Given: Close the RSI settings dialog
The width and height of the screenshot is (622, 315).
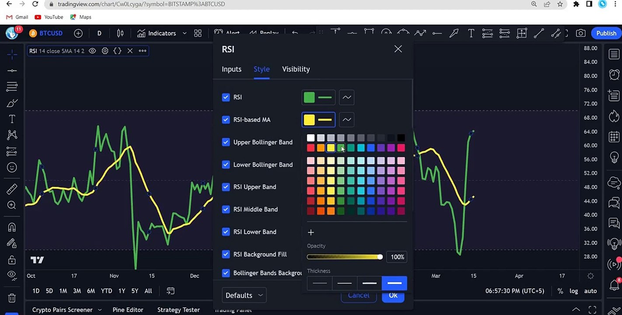Looking at the screenshot, I should tap(398, 49).
